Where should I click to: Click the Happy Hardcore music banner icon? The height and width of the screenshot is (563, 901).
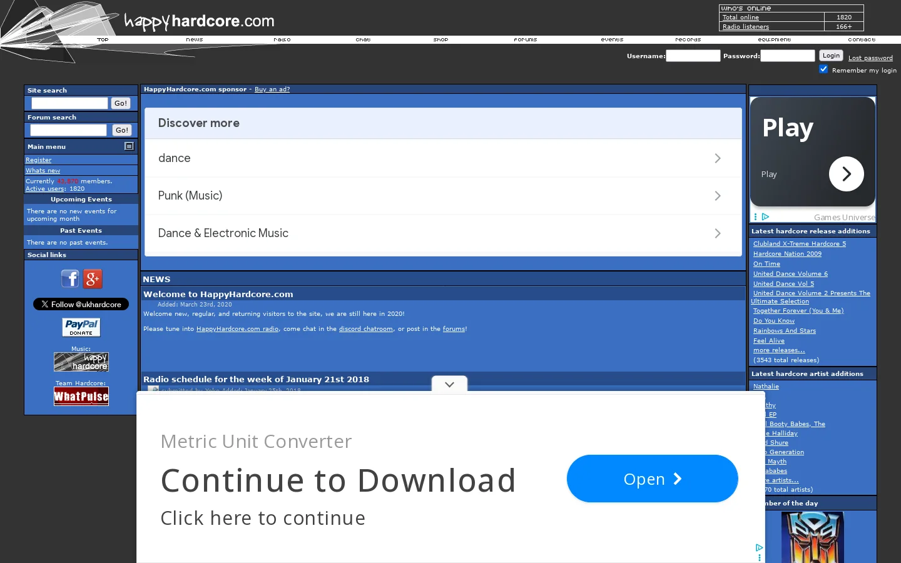[x=81, y=362]
